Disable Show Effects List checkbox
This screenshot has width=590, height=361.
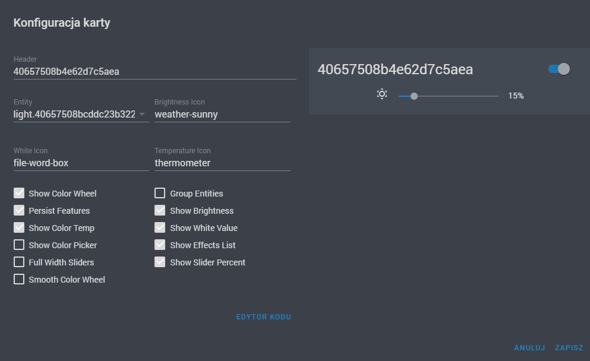coord(160,245)
